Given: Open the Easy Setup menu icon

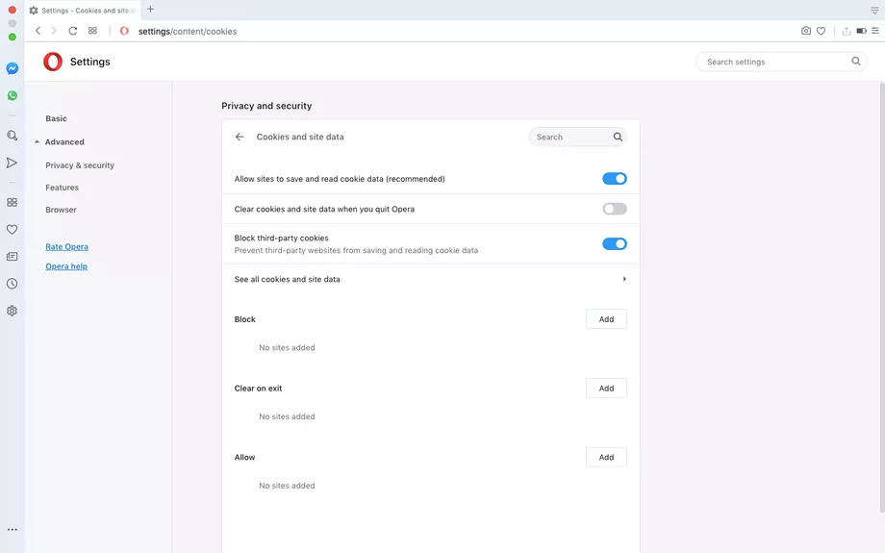Looking at the screenshot, I should (x=874, y=31).
